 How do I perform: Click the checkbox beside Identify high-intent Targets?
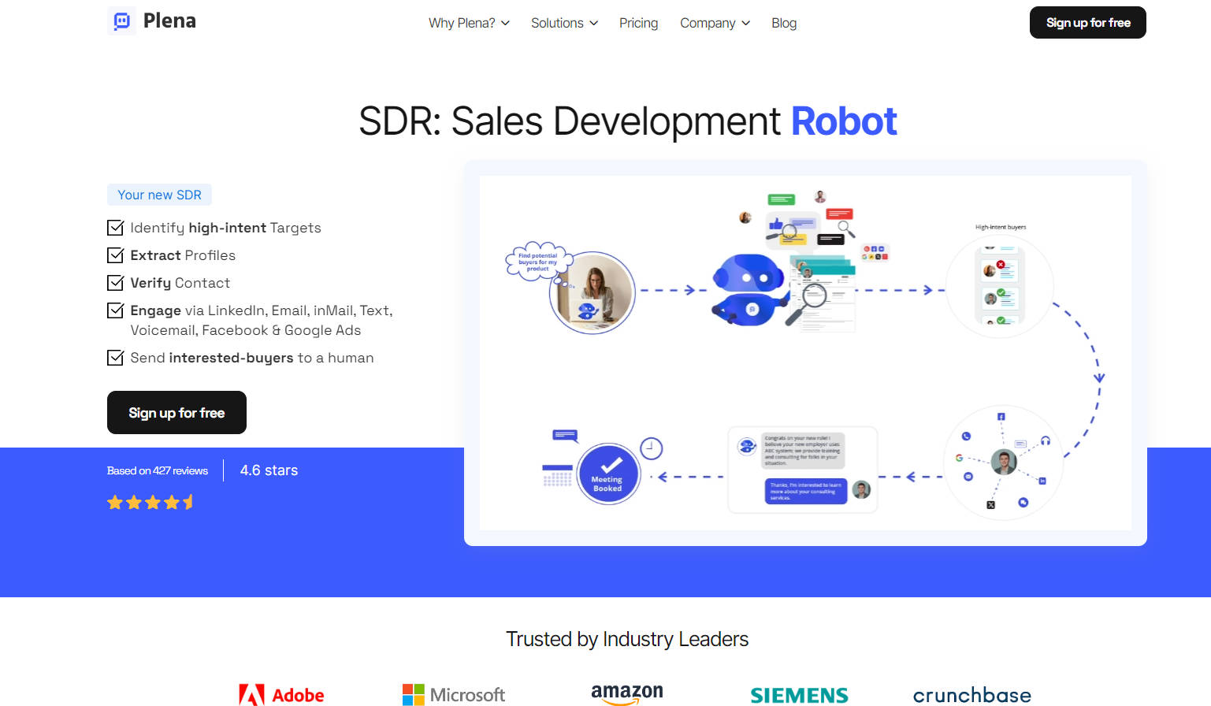click(x=116, y=228)
